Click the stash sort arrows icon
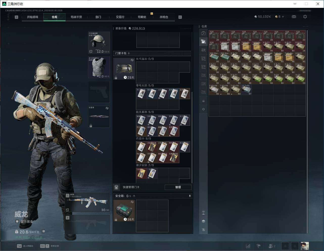Image resolution: width=324 pixels, height=251 pixels. 203,230
